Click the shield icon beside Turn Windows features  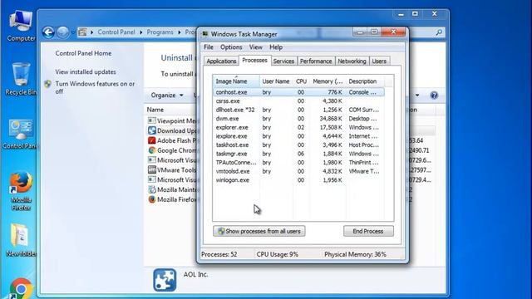click(x=48, y=84)
